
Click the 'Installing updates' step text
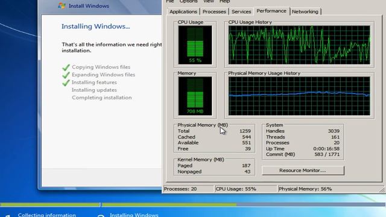point(94,90)
